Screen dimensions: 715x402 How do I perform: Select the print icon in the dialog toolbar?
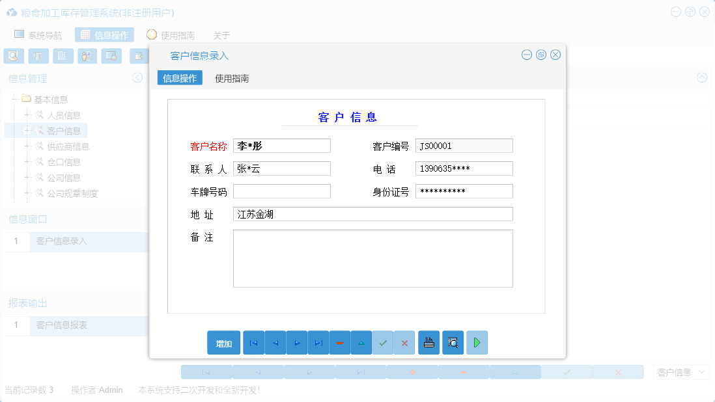point(428,343)
